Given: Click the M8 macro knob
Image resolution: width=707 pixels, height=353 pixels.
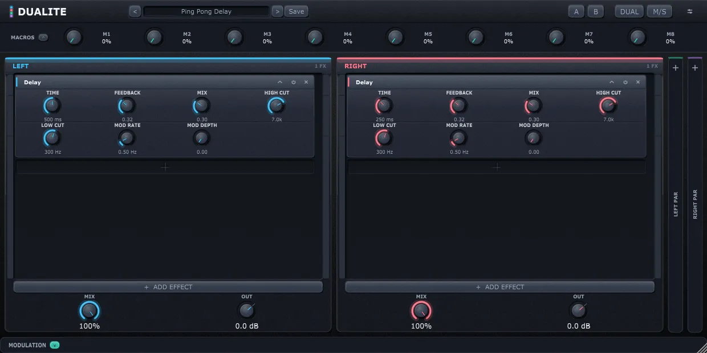Looking at the screenshot, I should [x=637, y=38].
